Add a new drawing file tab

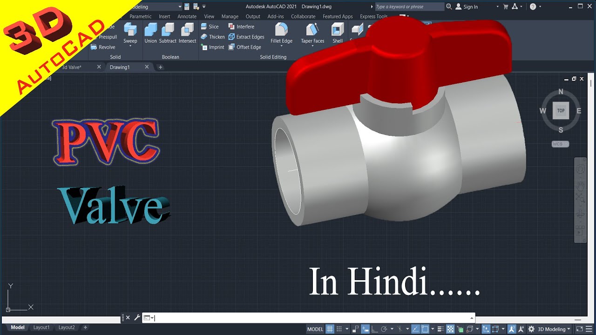(160, 67)
